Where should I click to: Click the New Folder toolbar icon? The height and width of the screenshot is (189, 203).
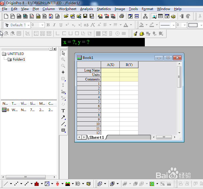click(x=13, y=16)
